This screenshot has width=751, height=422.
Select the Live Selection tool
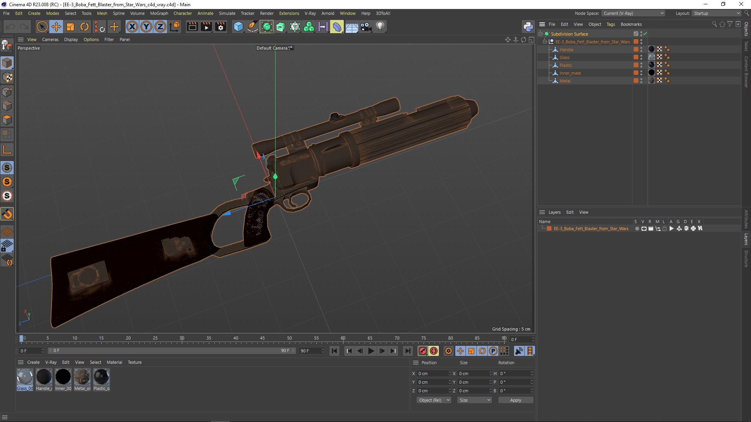pos(42,27)
